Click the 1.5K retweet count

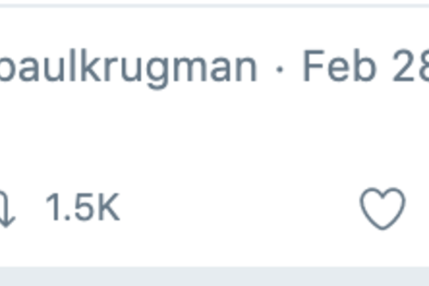(x=82, y=209)
